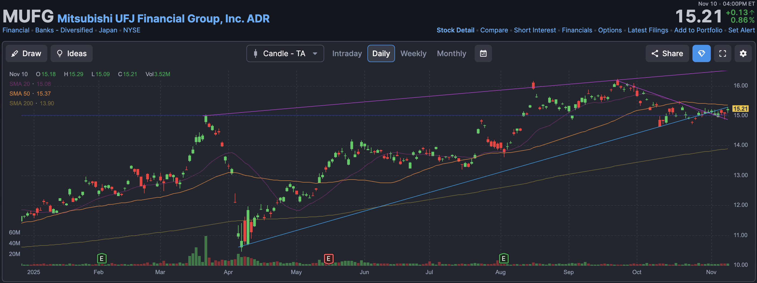The width and height of the screenshot is (757, 283).
Task: Open the Financials link
Action: click(x=577, y=30)
